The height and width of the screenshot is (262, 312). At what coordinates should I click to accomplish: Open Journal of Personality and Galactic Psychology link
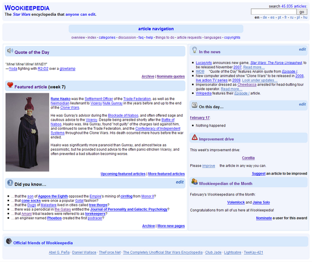(x=129, y=209)
